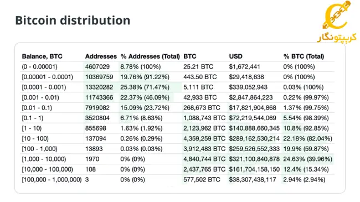
Task: Select the Balance, BTC column header
Action: (x=42, y=56)
